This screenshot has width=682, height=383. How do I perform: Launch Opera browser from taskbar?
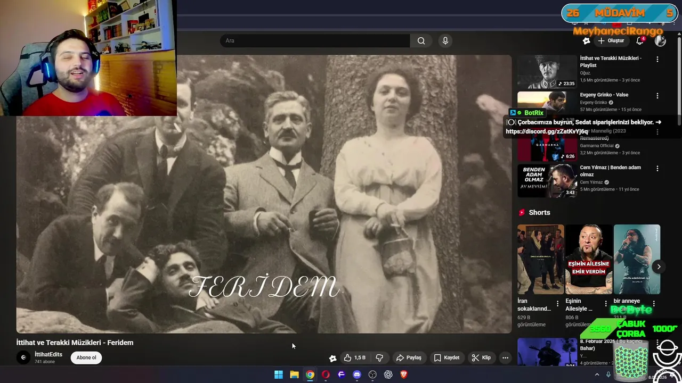click(x=326, y=374)
